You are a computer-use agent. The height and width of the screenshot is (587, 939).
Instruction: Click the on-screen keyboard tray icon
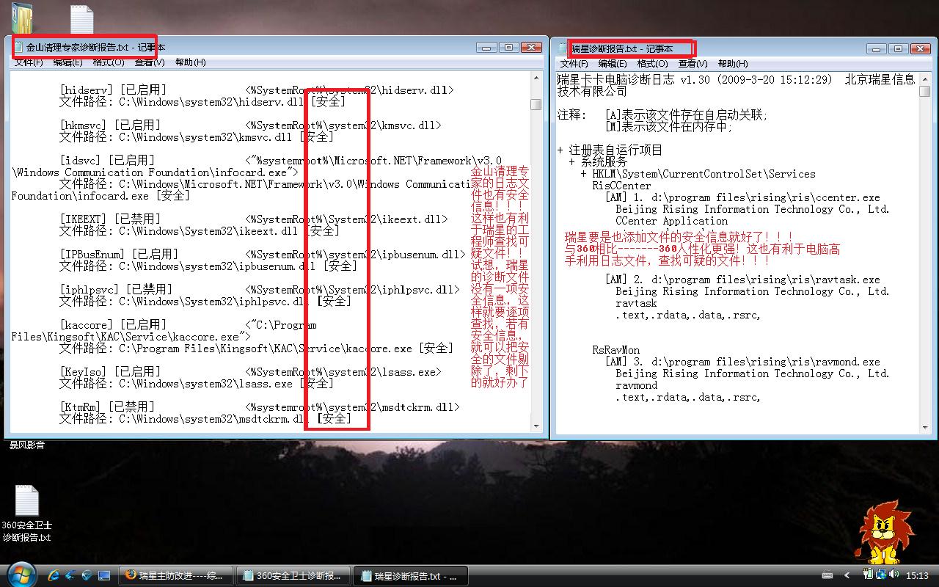point(827,575)
